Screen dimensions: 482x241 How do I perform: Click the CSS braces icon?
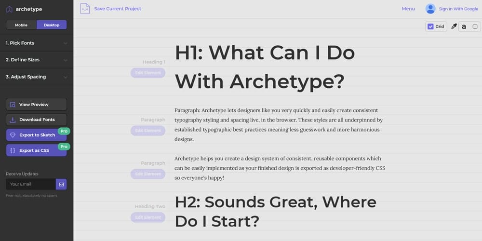coord(13,150)
